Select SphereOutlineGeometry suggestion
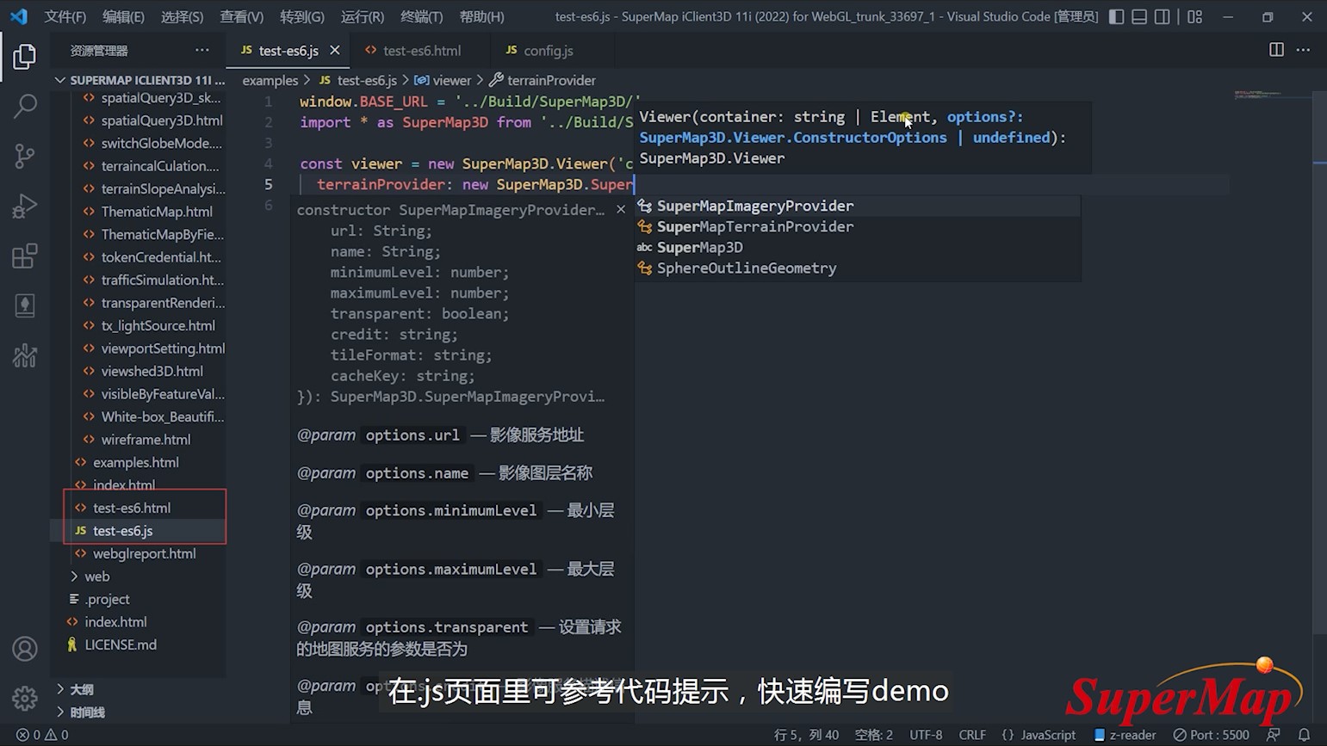1327x746 pixels. [x=858, y=268]
